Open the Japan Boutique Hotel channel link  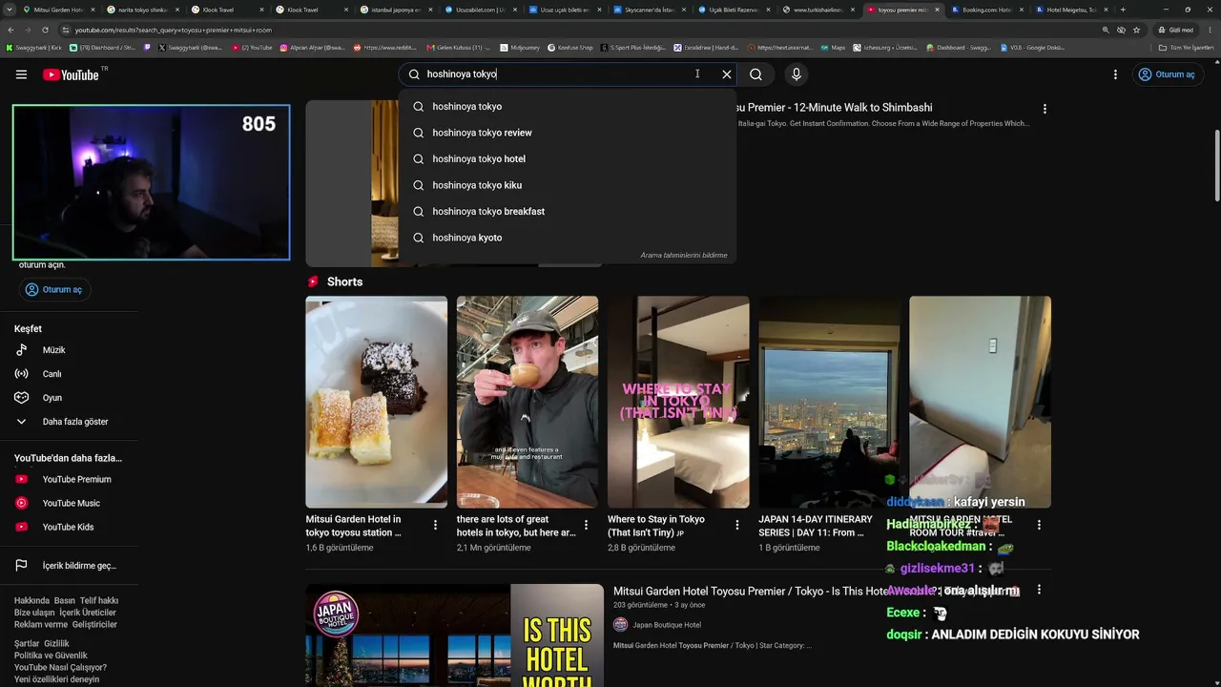[667, 625]
